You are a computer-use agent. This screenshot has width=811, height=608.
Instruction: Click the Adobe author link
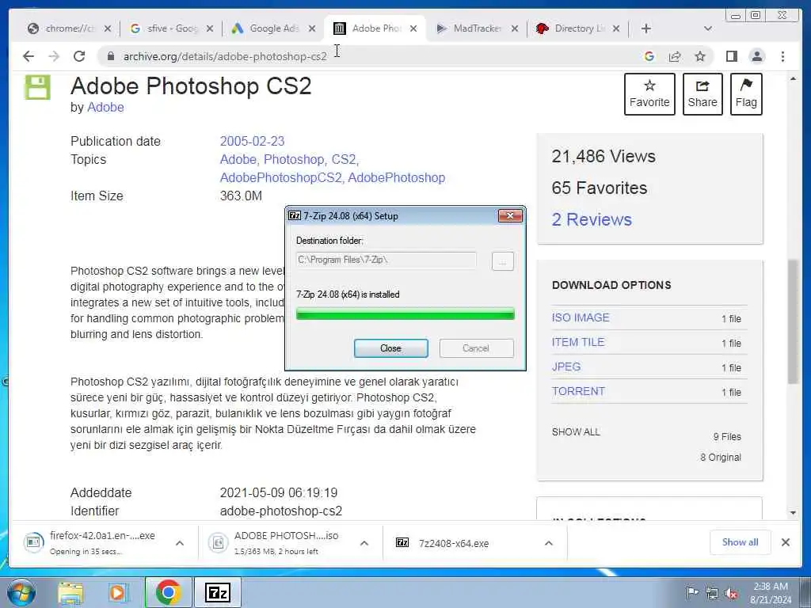coord(105,107)
